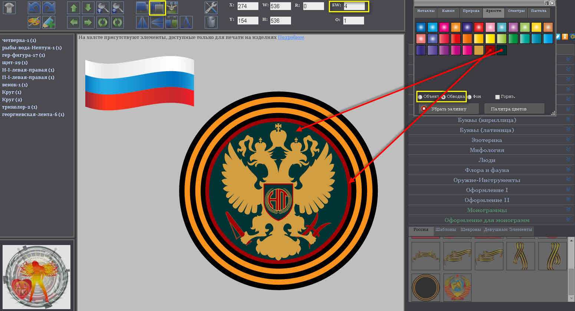Click the R rotation field
Screen dimensions: 575x311
coord(313,6)
